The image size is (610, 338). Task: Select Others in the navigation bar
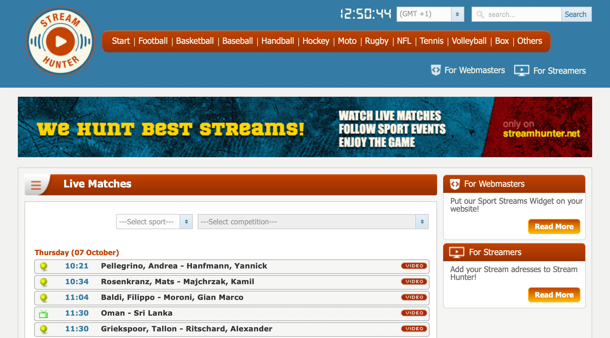(x=529, y=41)
